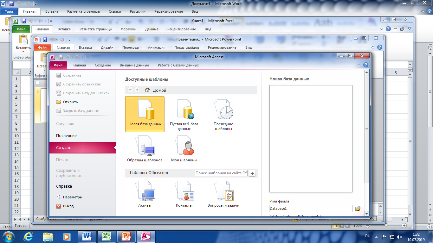The width and height of the screenshot is (433, 243).
Task: Collapse the Excel ribbon with the chevron
Action: [x=381, y=29]
